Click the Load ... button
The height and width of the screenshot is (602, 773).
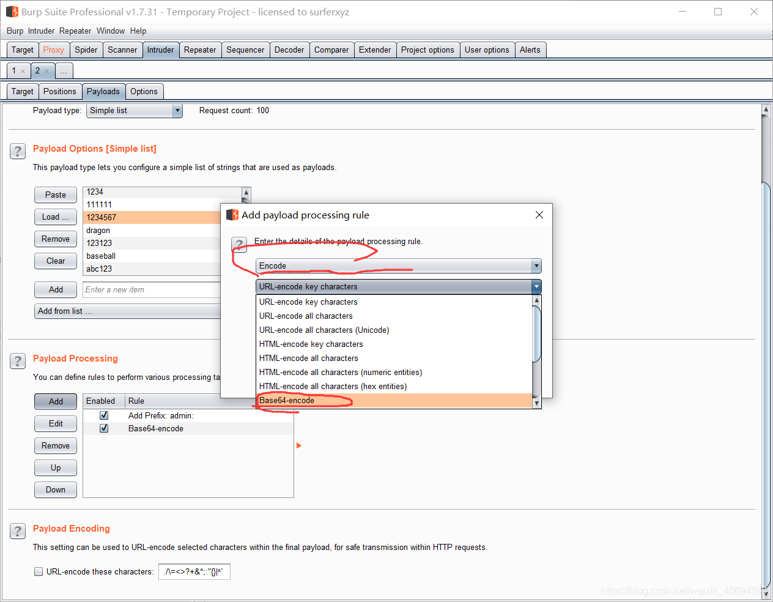coord(56,217)
